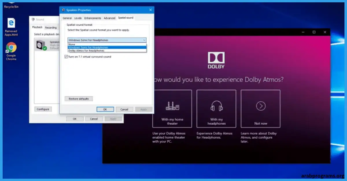Click the Restore defaults button
Image resolution: width=347 pixels, height=181 pixels.
point(79,99)
